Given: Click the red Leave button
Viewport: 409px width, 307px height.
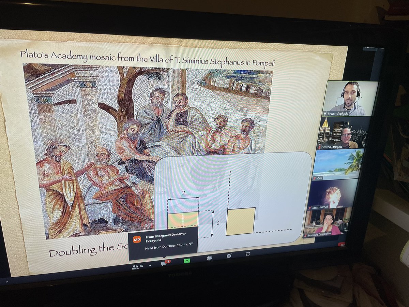Looking at the screenshot, I should tap(341, 244).
